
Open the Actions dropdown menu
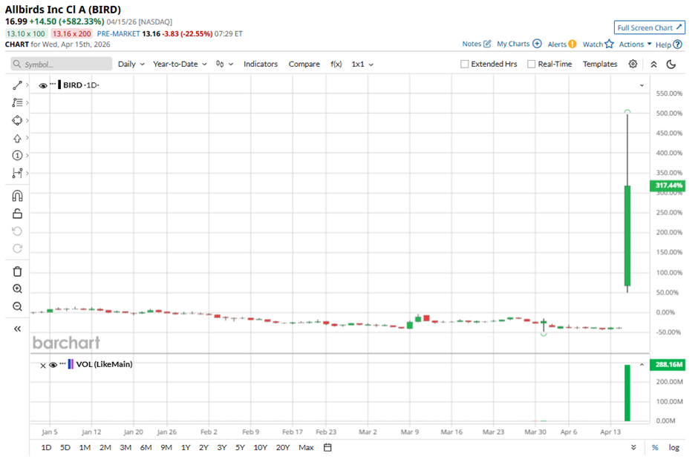[635, 44]
